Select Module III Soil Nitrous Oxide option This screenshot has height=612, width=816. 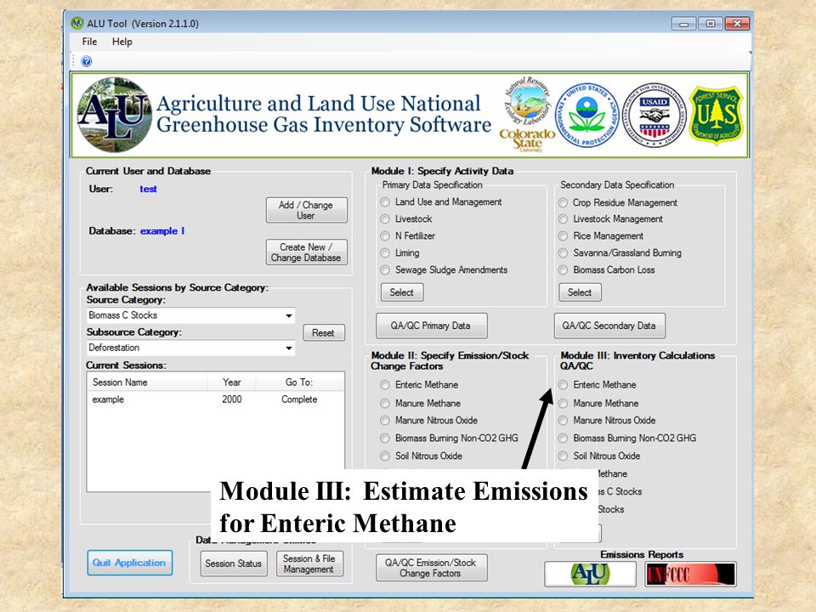[563, 456]
